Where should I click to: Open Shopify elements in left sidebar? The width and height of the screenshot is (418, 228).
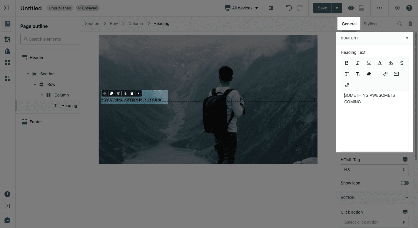(x=7, y=51)
